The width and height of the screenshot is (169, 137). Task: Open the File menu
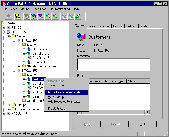click(x=5, y=9)
